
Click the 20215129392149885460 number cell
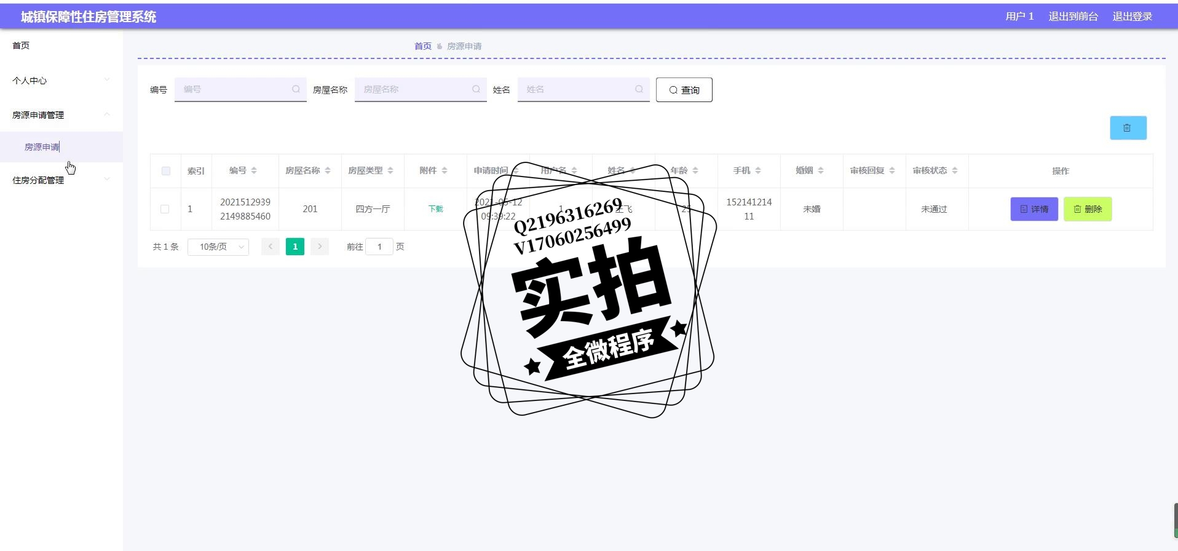[x=245, y=209]
